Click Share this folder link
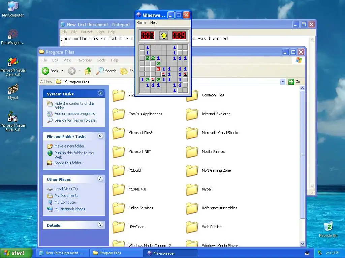This screenshot has height=258, width=345. pyautogui.click(x=68, y=163)
